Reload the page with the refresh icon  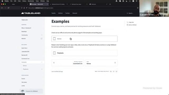click(x=8, y=8)
